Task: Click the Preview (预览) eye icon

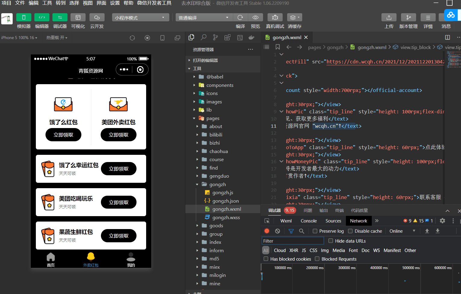Action: click(x=256, y=17)
